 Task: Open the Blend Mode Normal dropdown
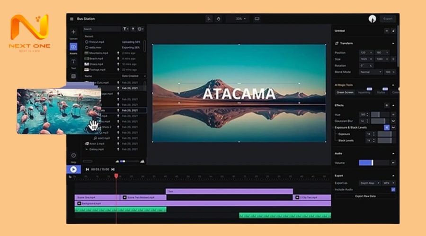[x=371, y=72]
